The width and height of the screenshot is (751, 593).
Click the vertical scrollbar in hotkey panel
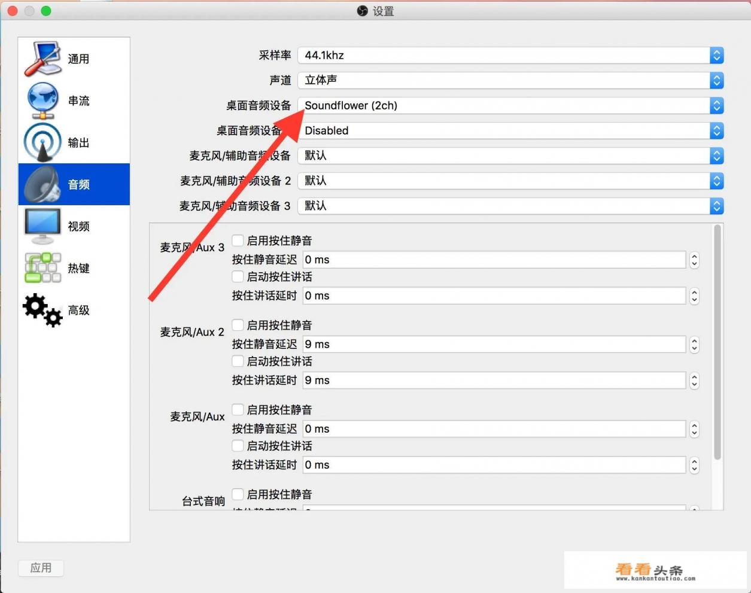[x=717, y=342]
